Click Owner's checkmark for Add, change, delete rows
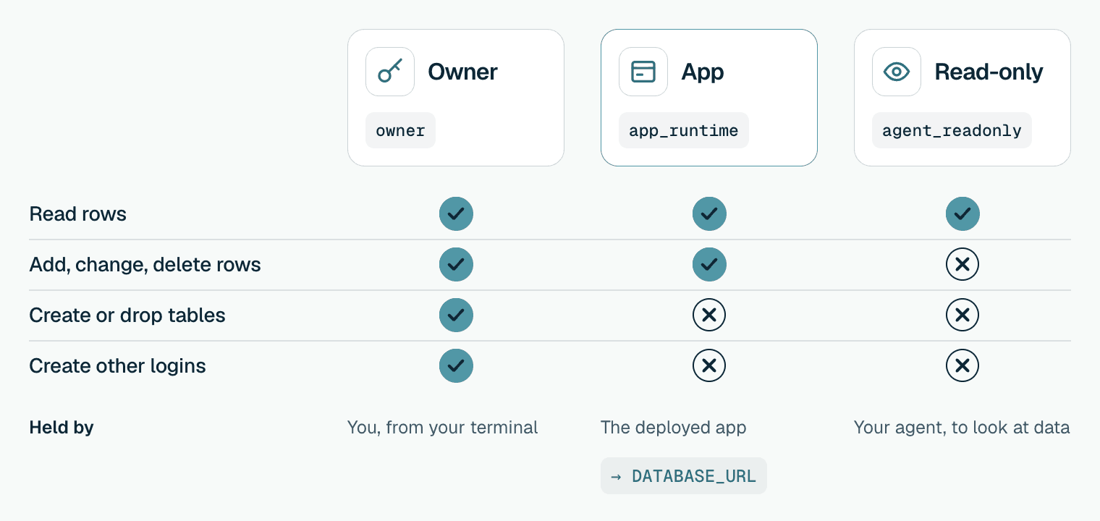The width and height of the screenshot is (1100, 521). pos(456,265)
